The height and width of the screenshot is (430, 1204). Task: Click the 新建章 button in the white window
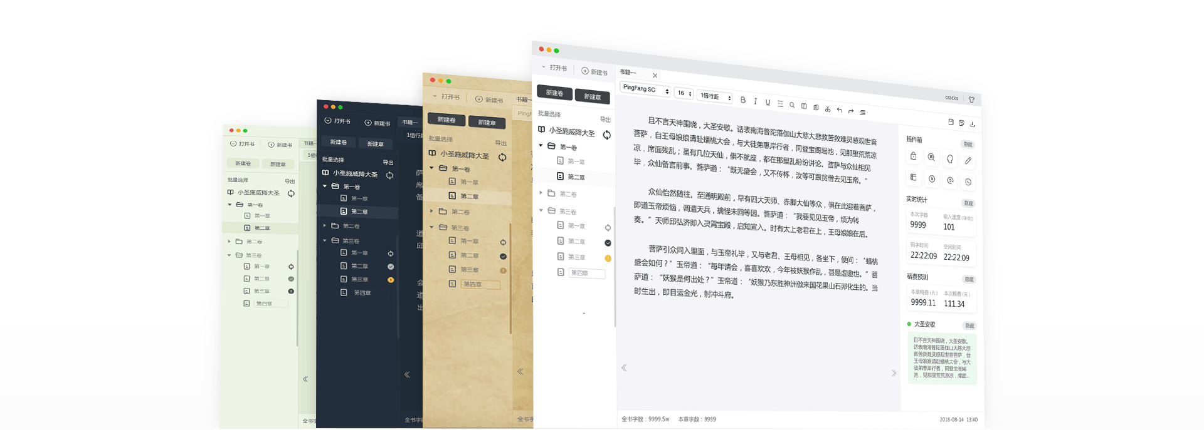[593, 96]
